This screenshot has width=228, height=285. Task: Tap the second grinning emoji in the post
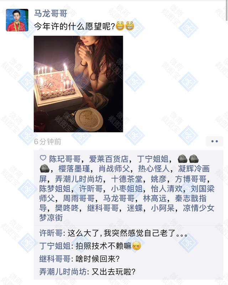pyautogui.click(x=130, y=26)
